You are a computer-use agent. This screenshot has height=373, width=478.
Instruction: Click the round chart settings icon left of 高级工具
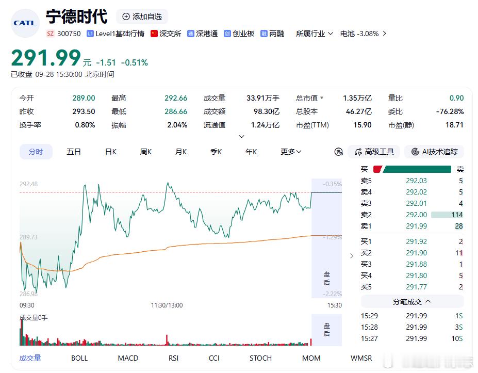[x=339, y=152]
